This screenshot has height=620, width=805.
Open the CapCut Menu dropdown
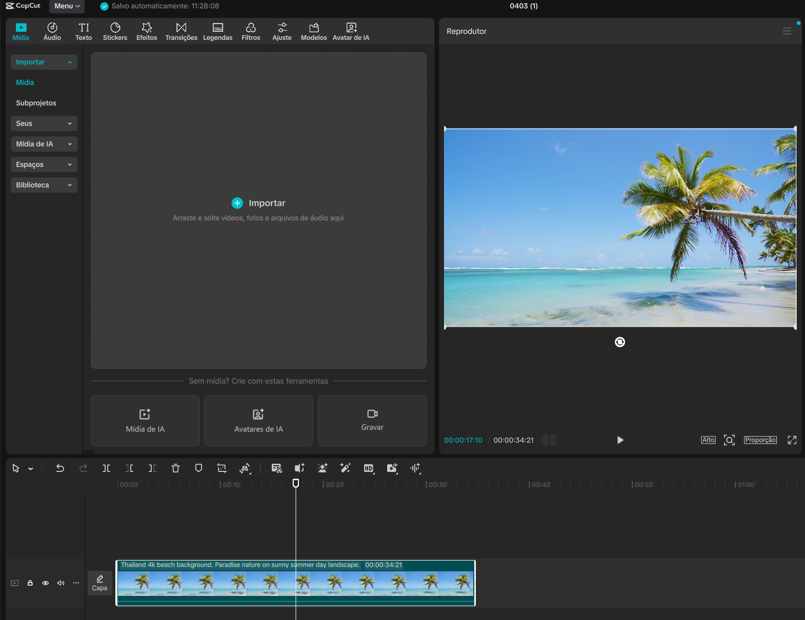pos(67,6)
